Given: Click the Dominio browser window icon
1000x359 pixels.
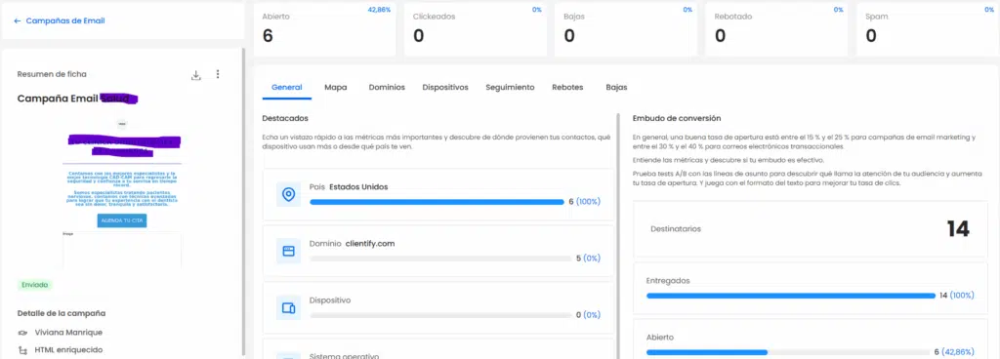Looking at the screenshot, I should coord(288,252).
